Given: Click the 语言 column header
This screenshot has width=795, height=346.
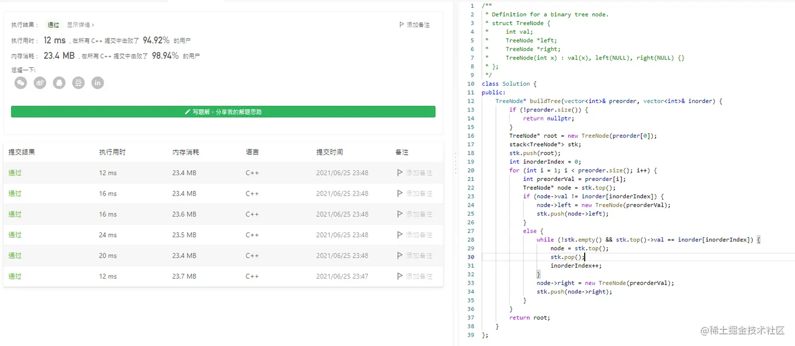Looking at the screenshot, I should click(x=252, y=152).
